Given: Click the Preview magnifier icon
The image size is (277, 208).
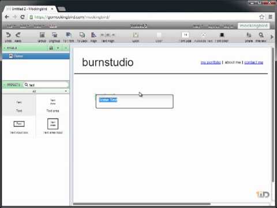Looking at the screenshot, I should pyautogui.click(x=261, y=35).
